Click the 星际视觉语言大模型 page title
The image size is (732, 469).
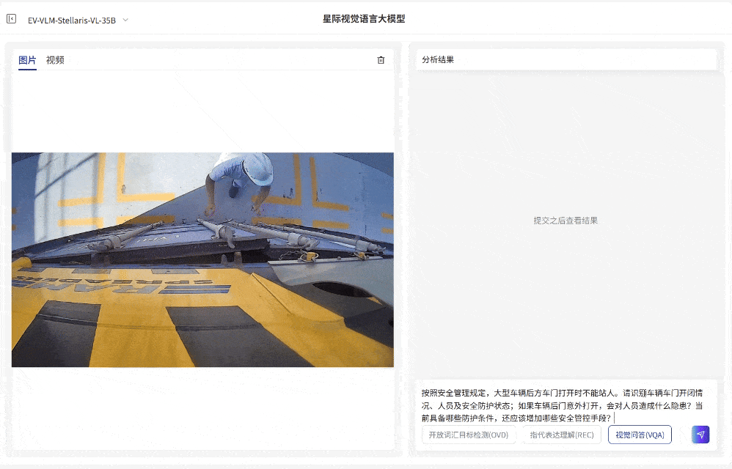tap(364, 19)
